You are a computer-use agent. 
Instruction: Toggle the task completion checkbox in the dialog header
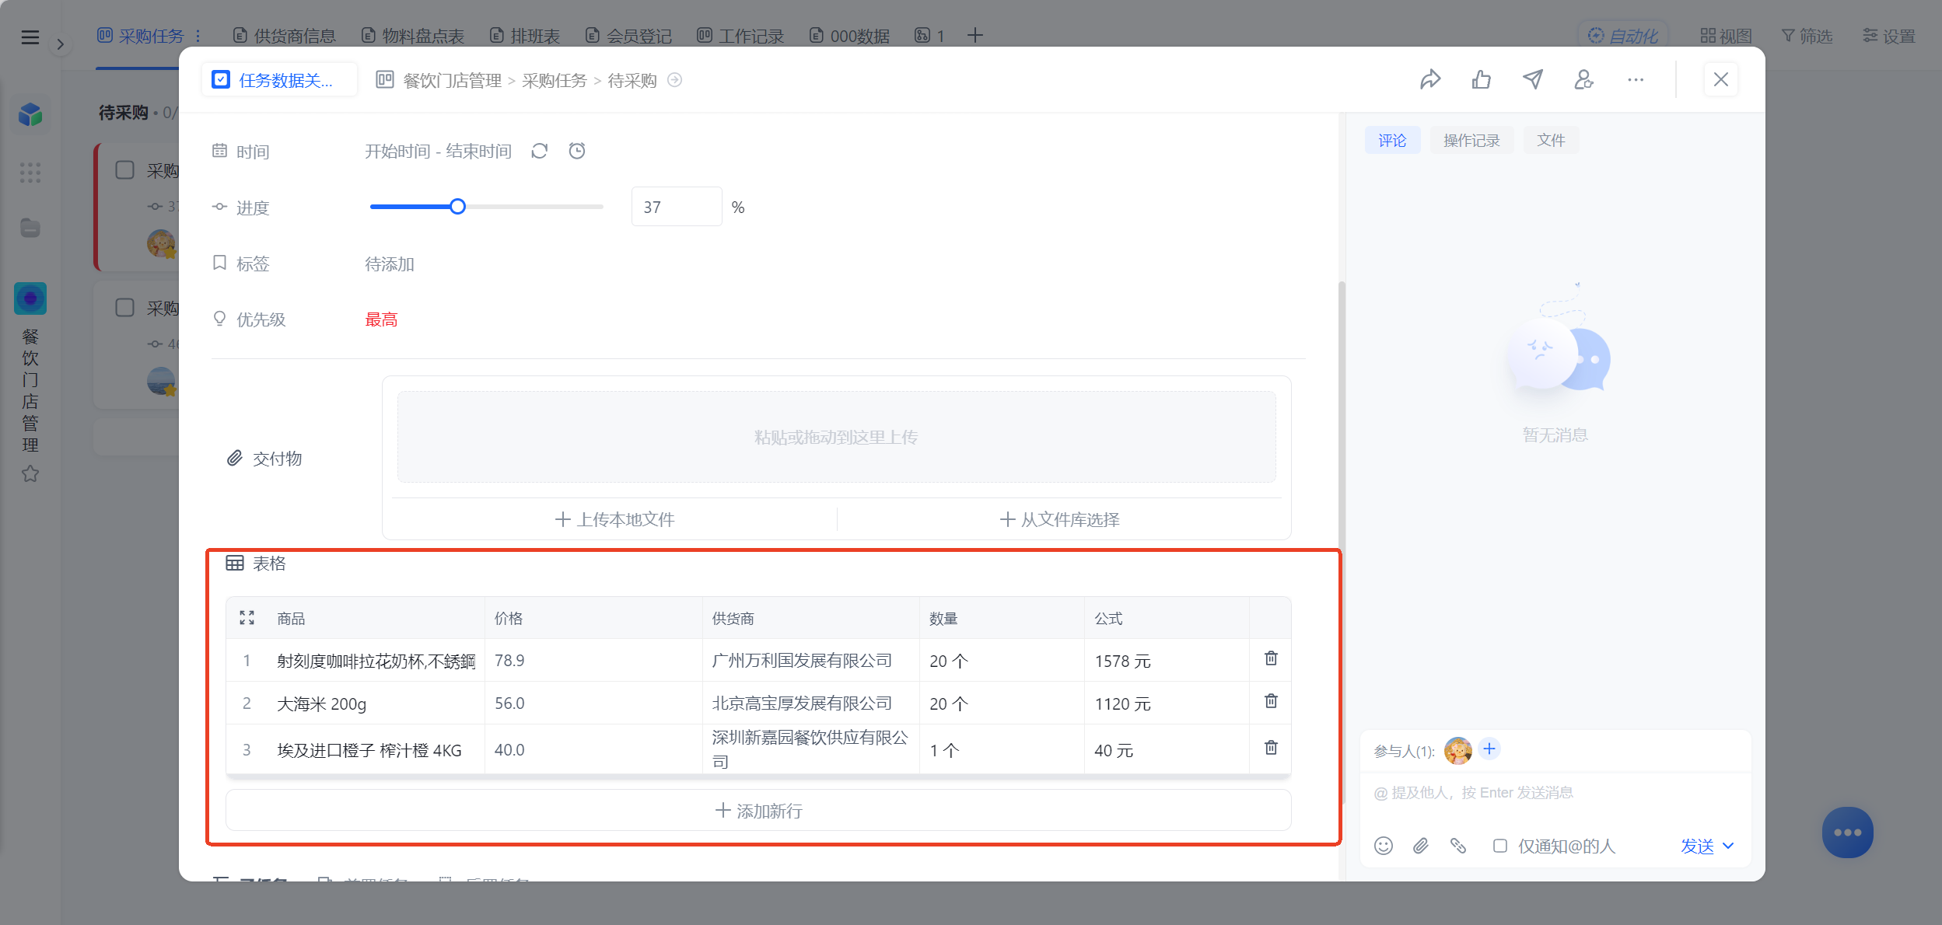[x=221, y=80]
